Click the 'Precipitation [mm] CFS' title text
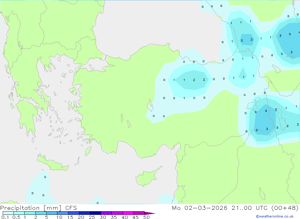This screenshot has width=300, height=219. pos(38,208)
